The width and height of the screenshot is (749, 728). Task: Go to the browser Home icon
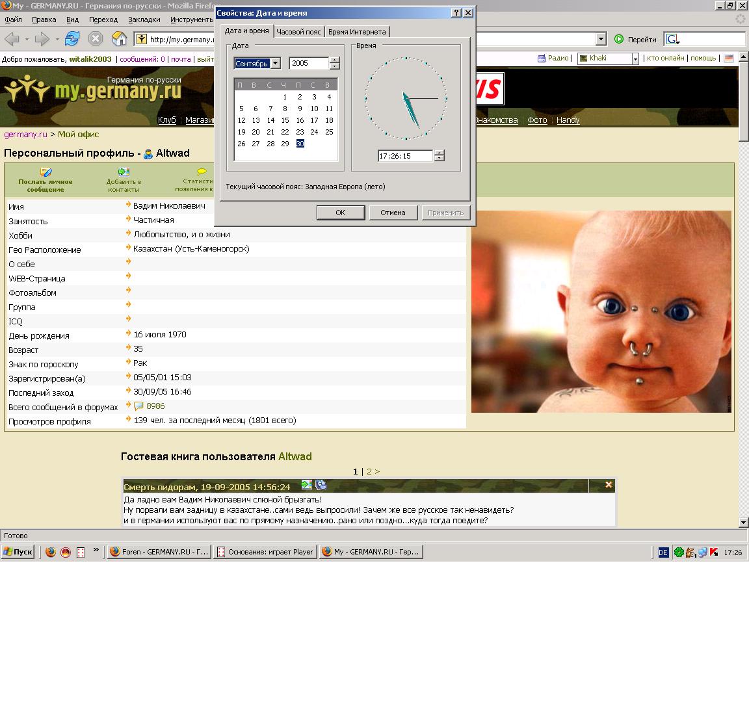click(x=120, y=39)
